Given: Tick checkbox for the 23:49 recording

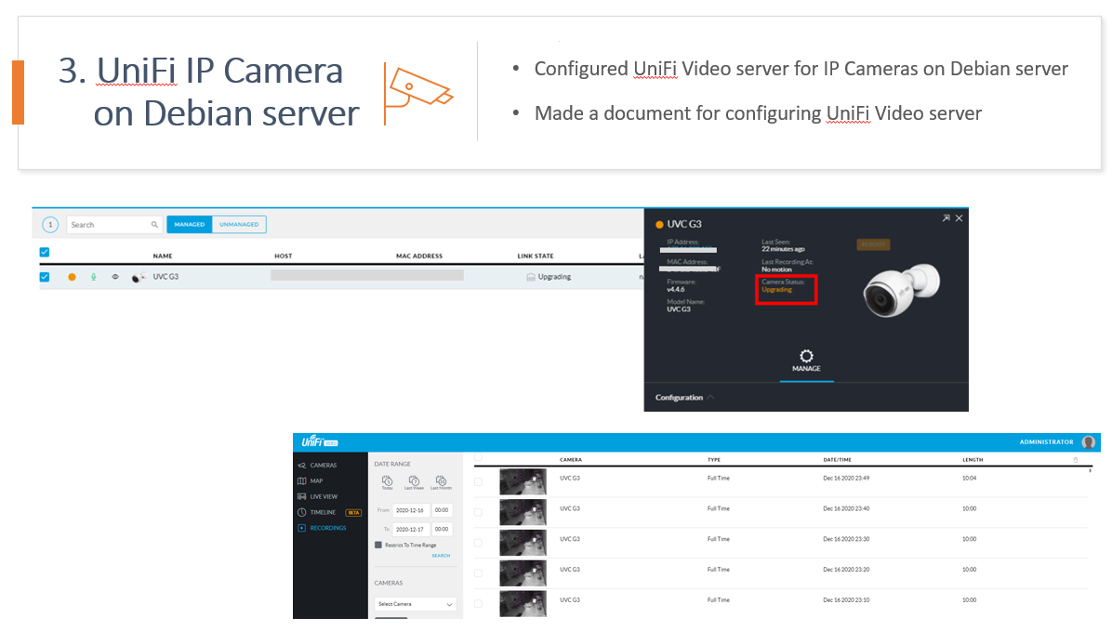Looking at the screenshot, I should click(x=478, y=481).
